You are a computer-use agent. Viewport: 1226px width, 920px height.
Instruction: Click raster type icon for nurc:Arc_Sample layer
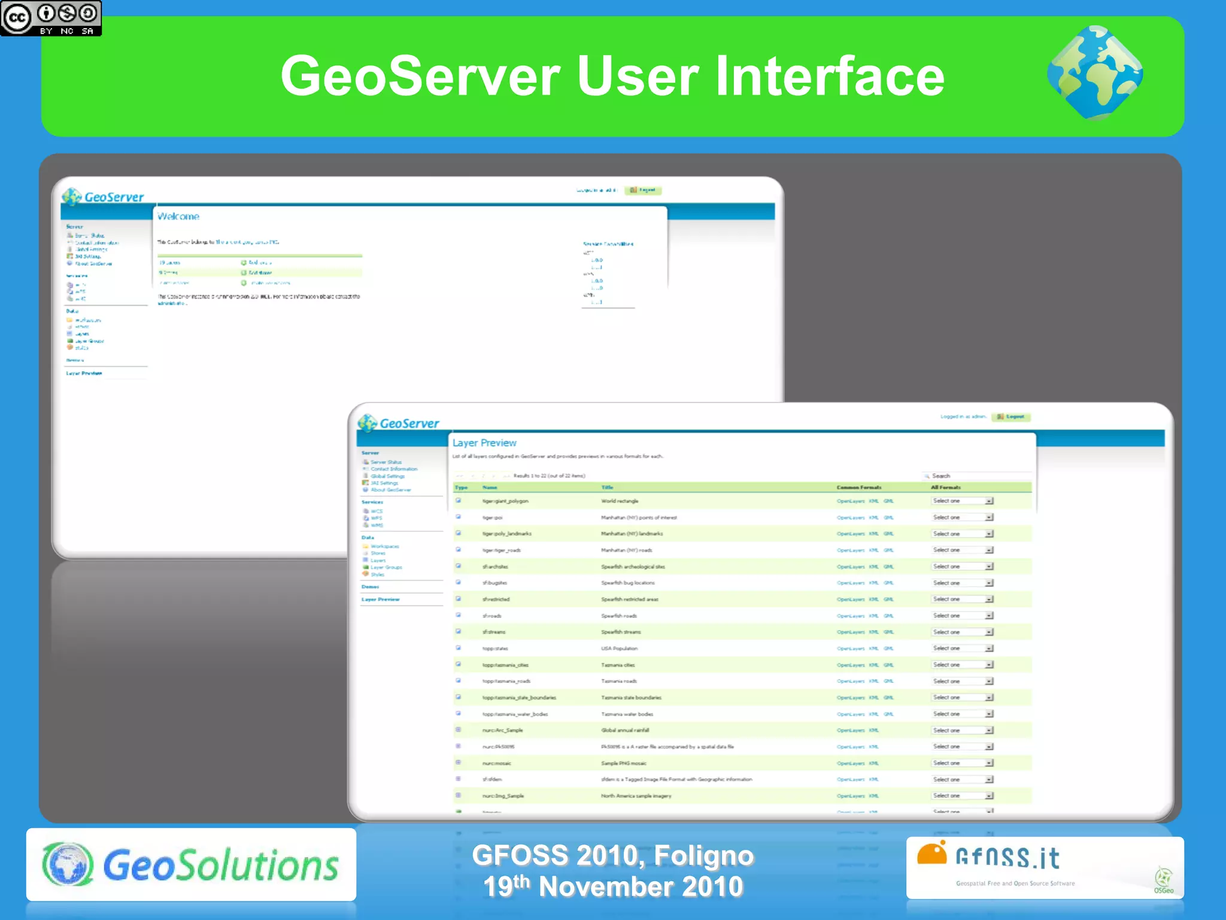pos(459,730)
